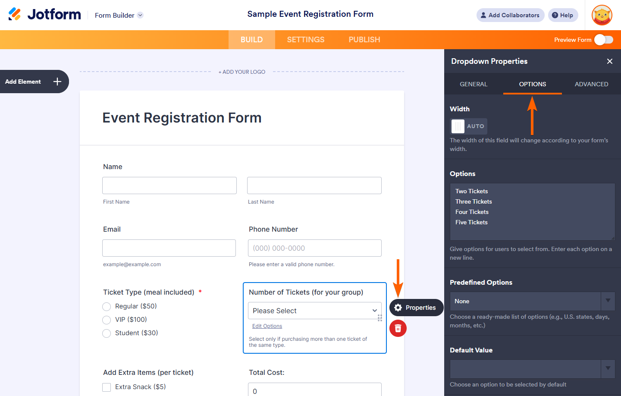Expand the Form Builder dropdown chevron

(140, 15)
